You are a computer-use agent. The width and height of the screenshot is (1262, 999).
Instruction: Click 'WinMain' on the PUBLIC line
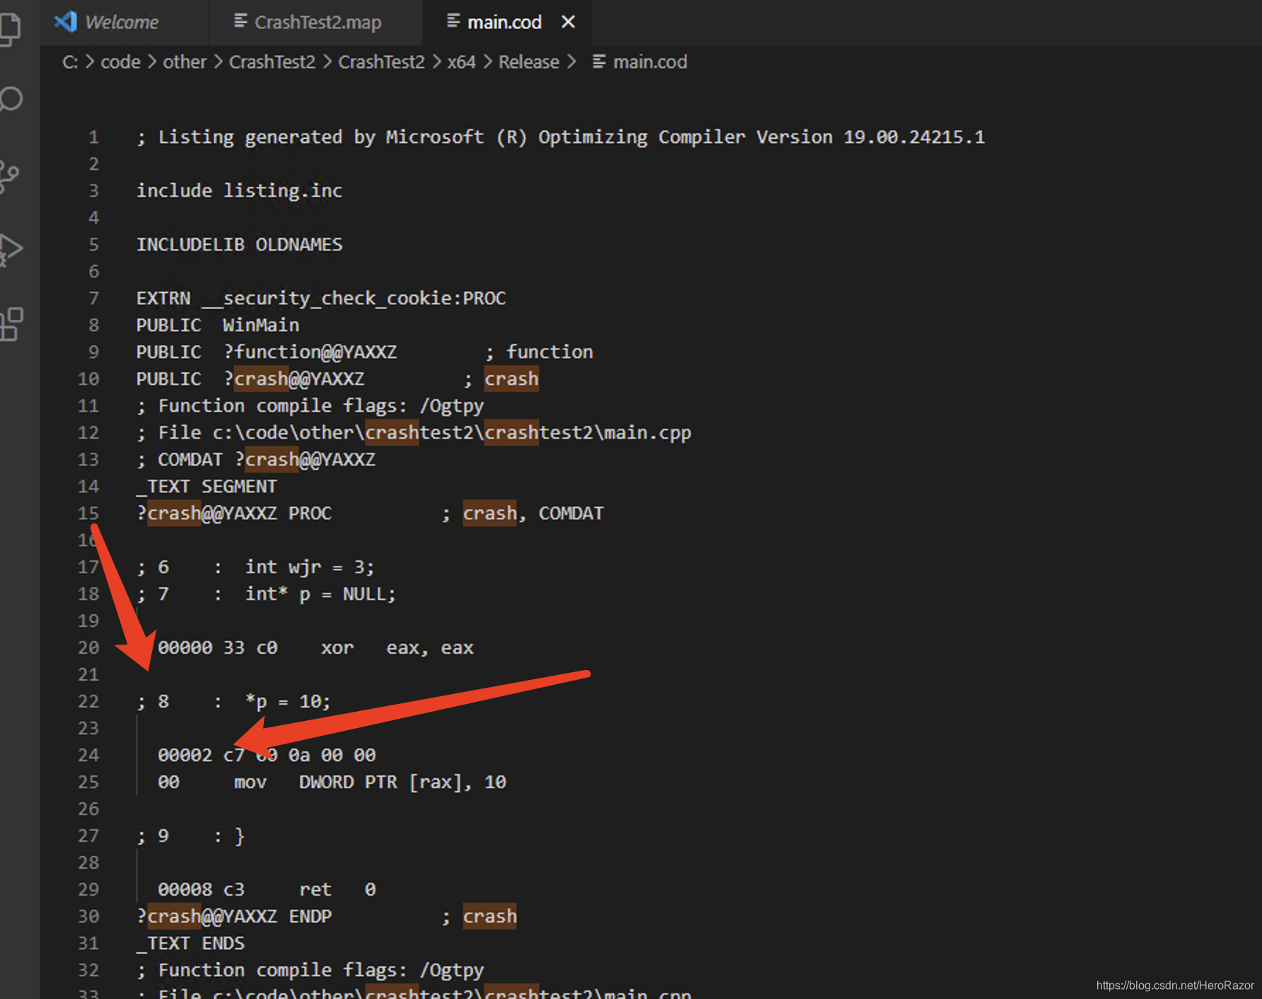pos(261,325)
